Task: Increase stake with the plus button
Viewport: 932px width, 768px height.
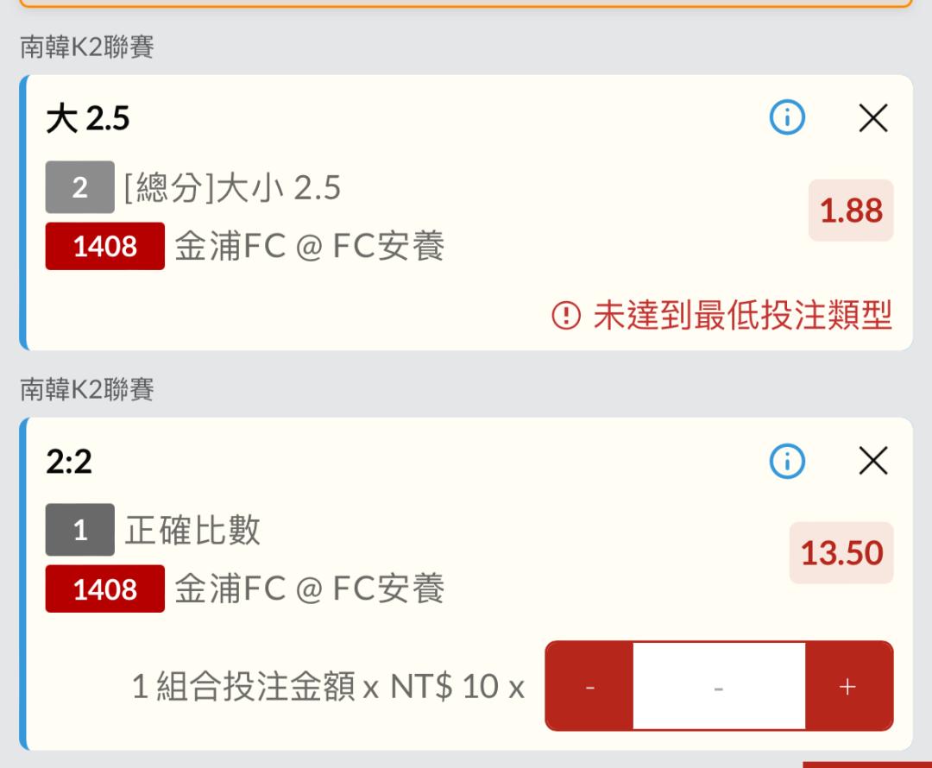Action: click(x=848, y=686)
